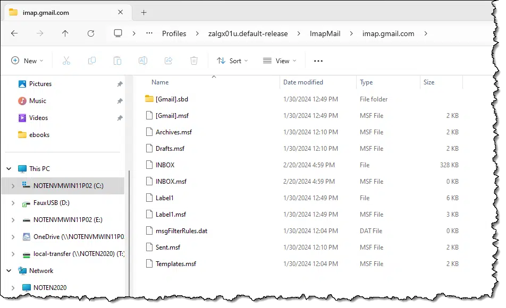
Task: Expand the FauxUSB (D:) drive
Action: (x=13, y=203)
